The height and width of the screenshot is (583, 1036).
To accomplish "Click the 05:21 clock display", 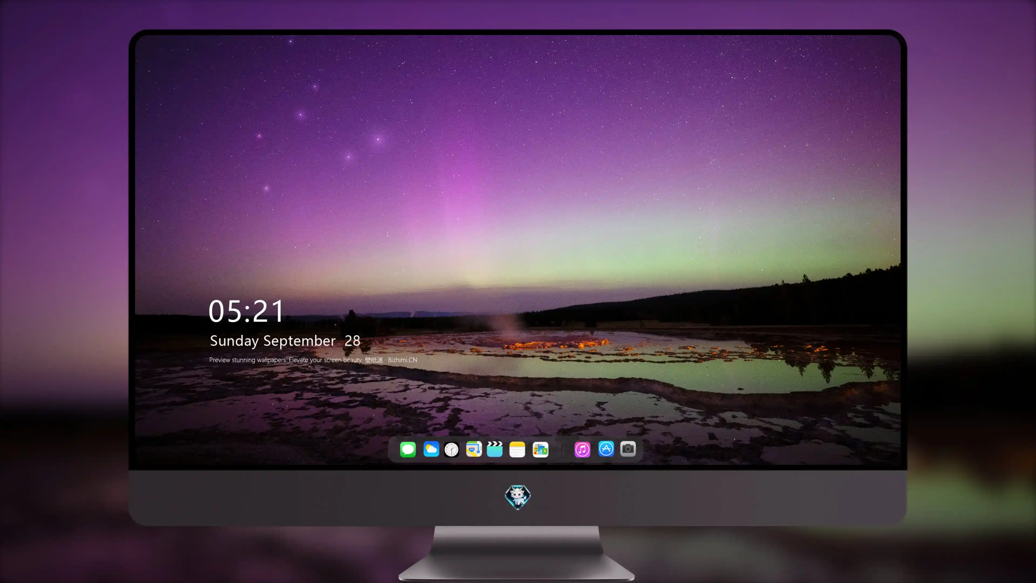I will pos(246,311).
